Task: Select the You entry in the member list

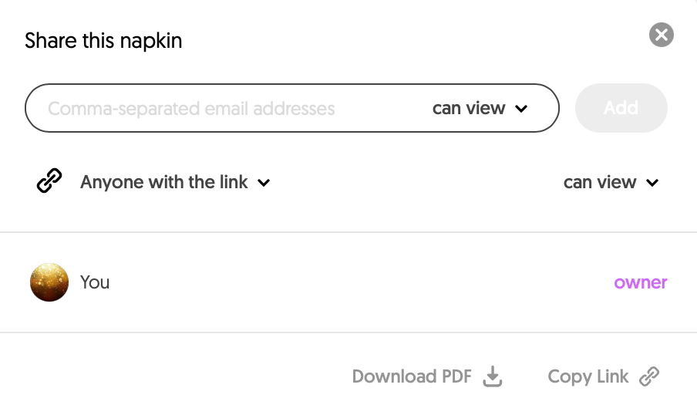Action: click(x=95, y=282)
